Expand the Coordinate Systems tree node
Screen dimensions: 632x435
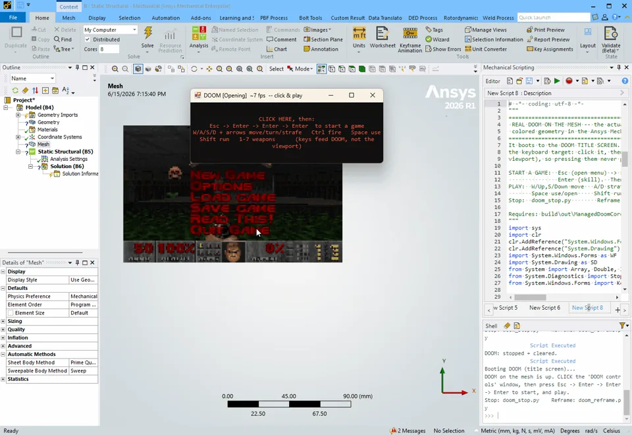coord(18,137)
